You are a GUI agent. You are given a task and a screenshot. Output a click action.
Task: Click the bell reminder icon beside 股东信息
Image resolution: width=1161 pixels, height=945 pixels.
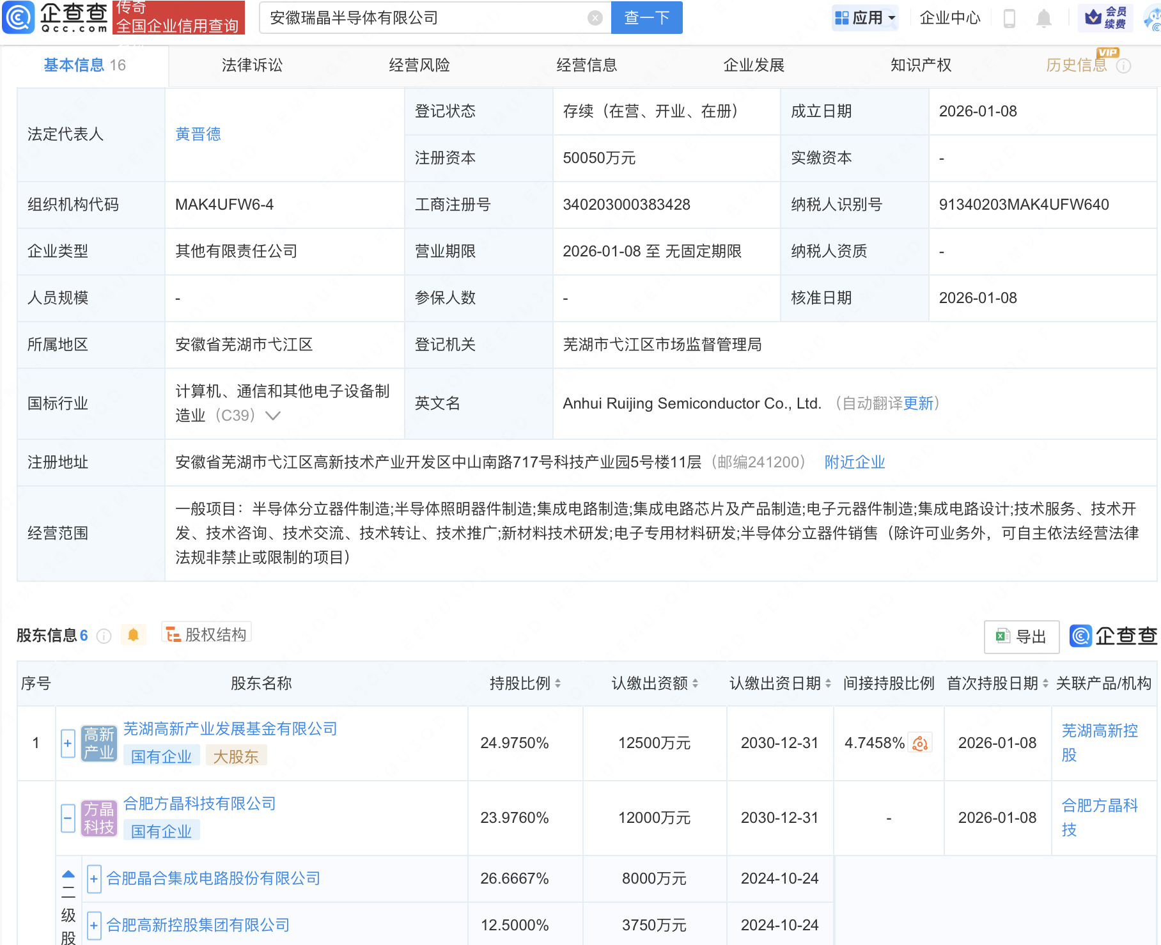coord(134,635)
